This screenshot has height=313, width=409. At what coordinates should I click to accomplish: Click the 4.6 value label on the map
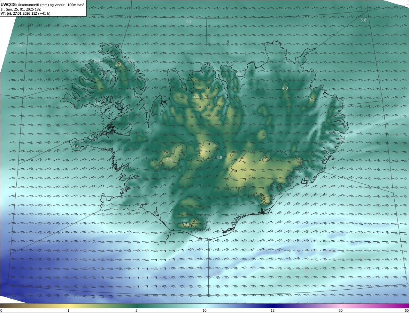pos(76,147)
